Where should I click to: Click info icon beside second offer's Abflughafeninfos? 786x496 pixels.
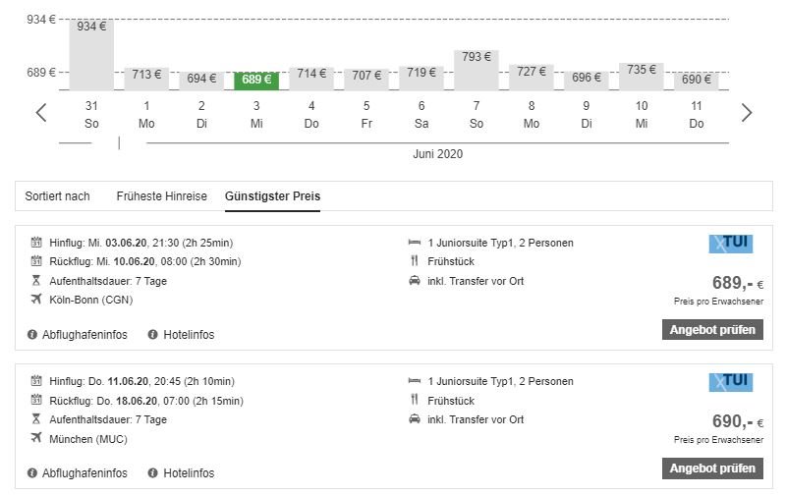[x=32, y=473]
